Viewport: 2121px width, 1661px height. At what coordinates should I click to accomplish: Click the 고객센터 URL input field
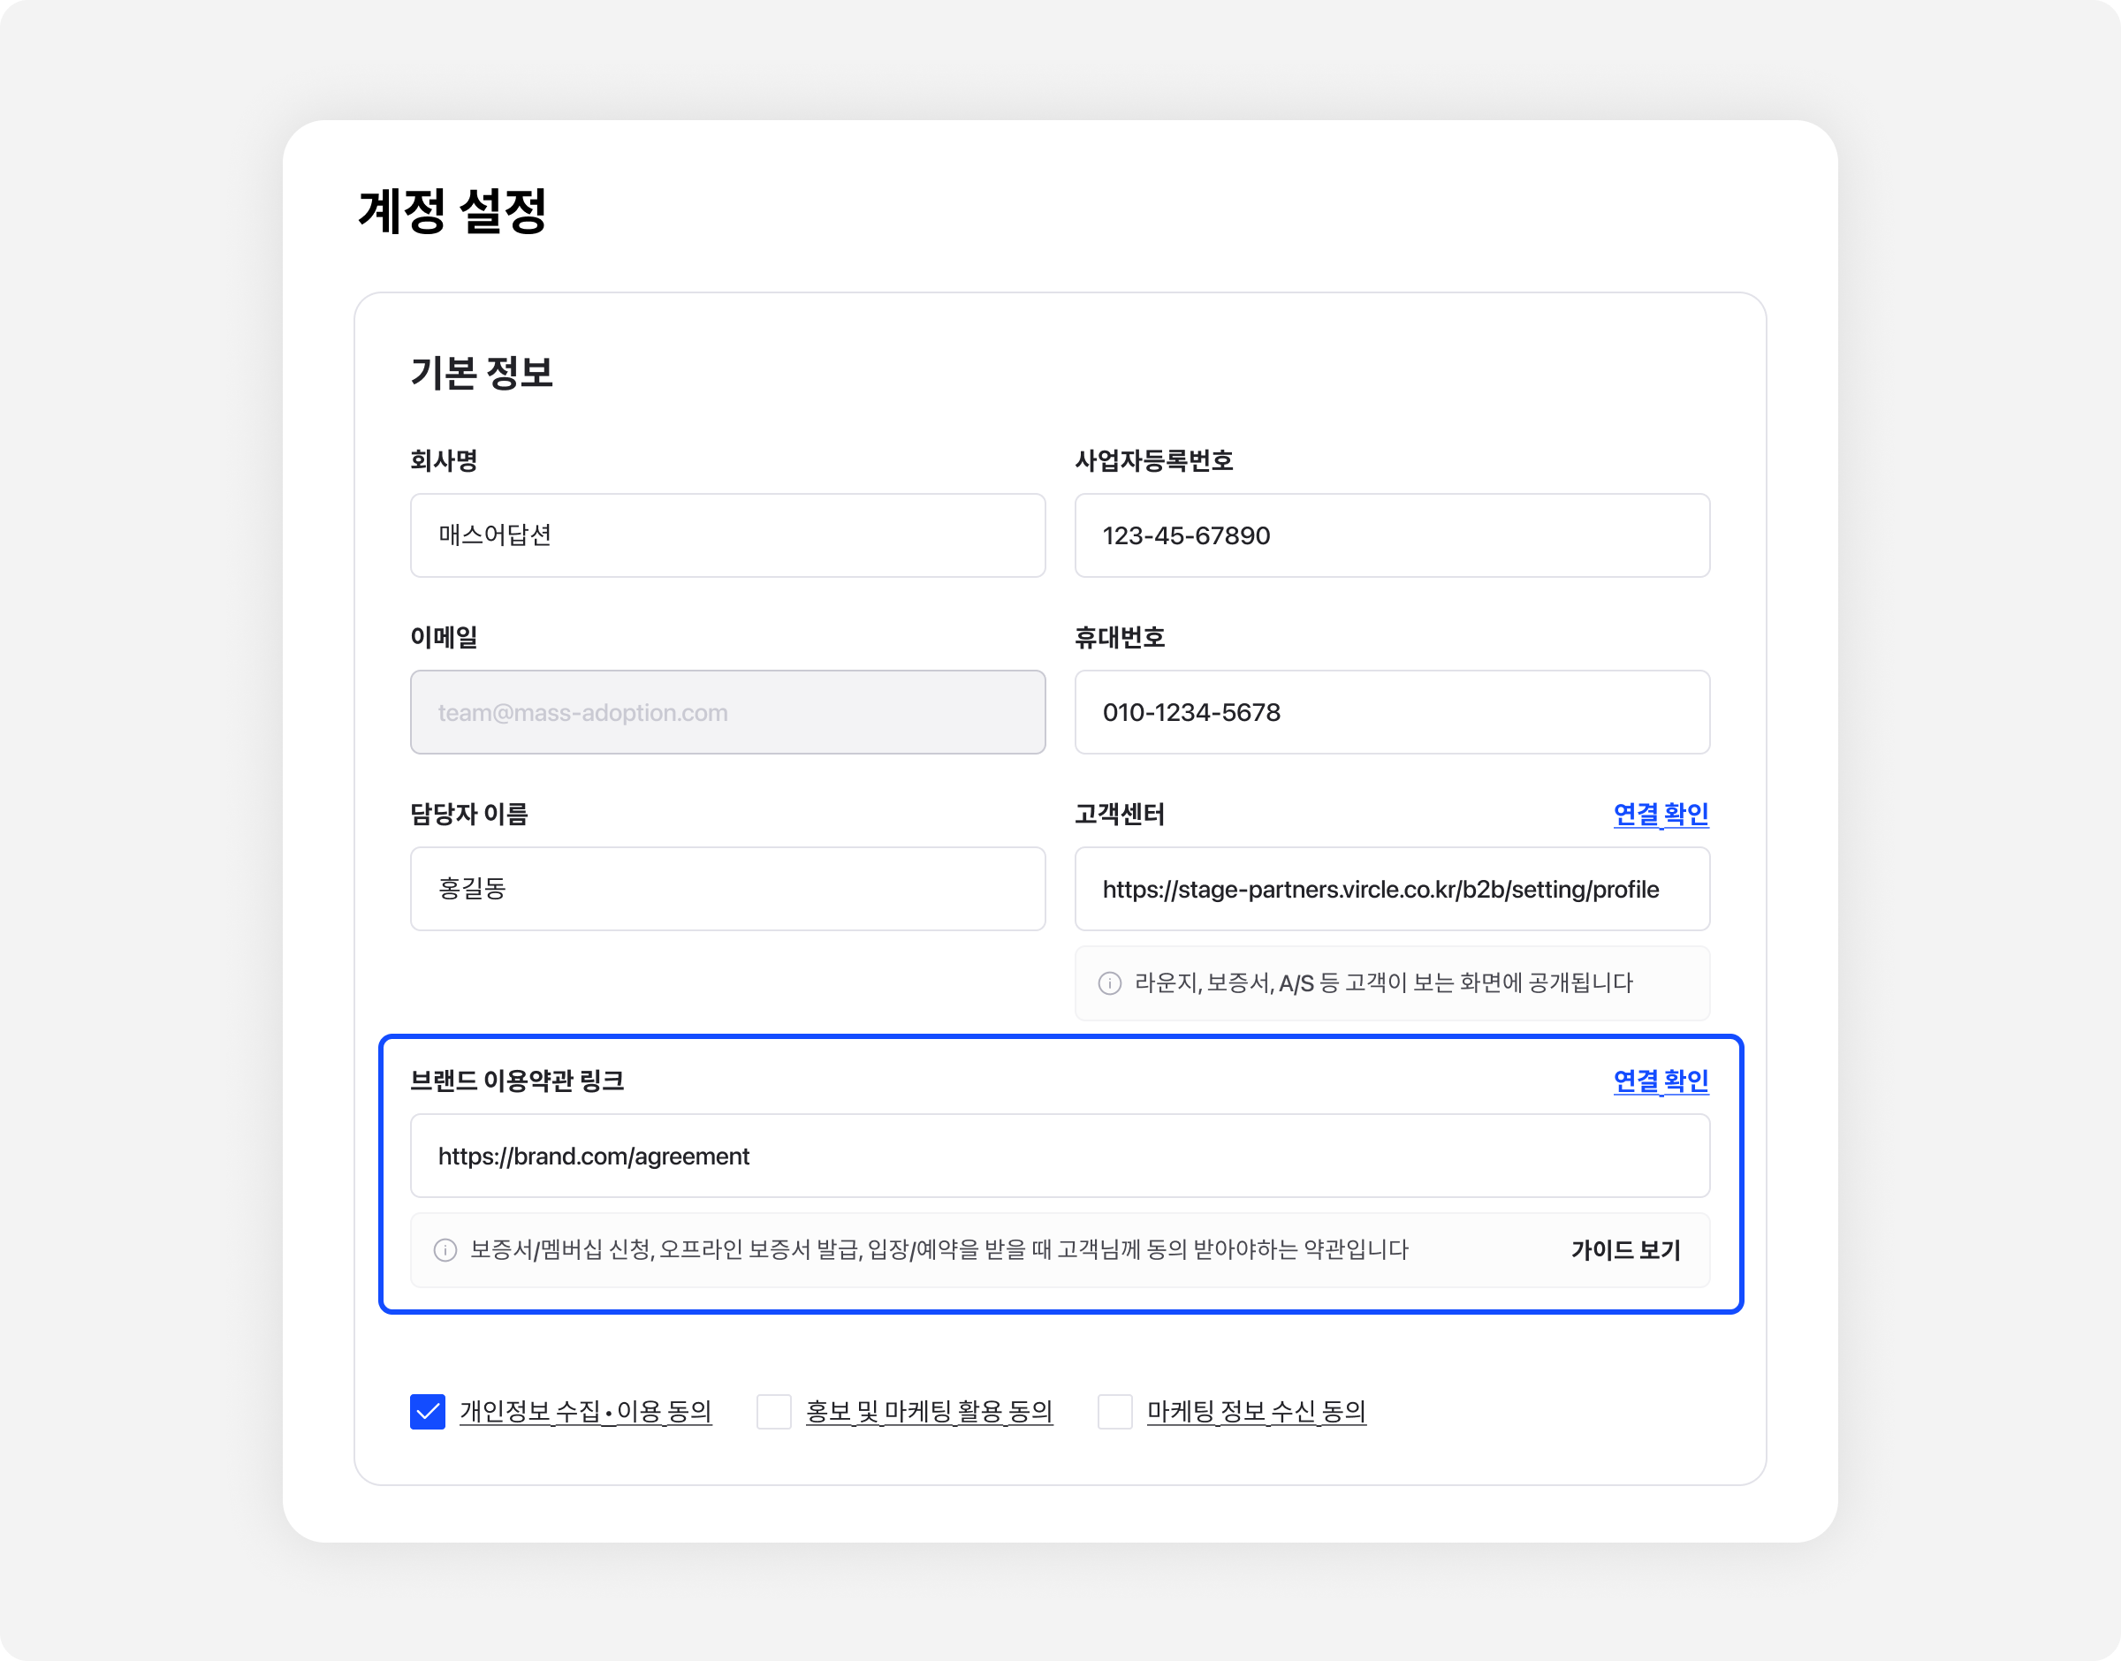tap(1392, 889)
